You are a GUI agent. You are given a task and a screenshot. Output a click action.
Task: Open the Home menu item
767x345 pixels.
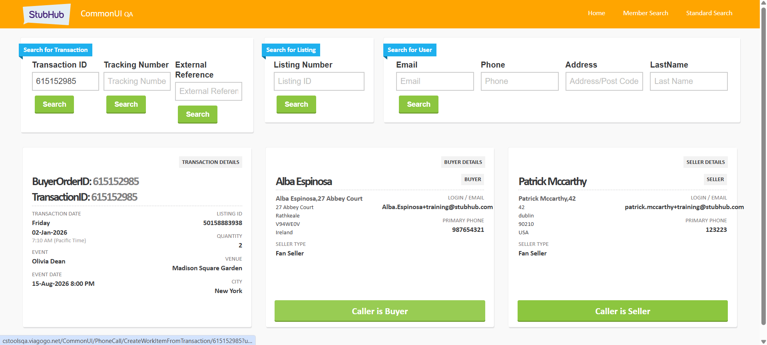pos(596,13)
